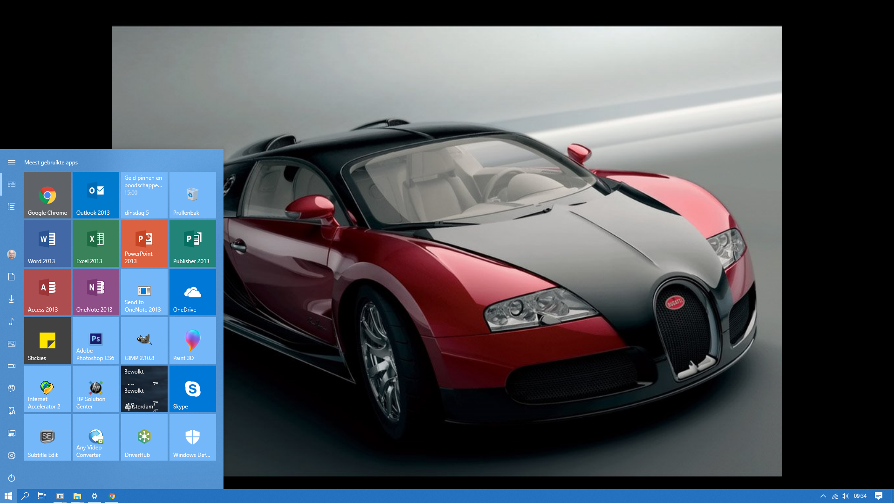Open the volume control in system tray

pos(845,496)
